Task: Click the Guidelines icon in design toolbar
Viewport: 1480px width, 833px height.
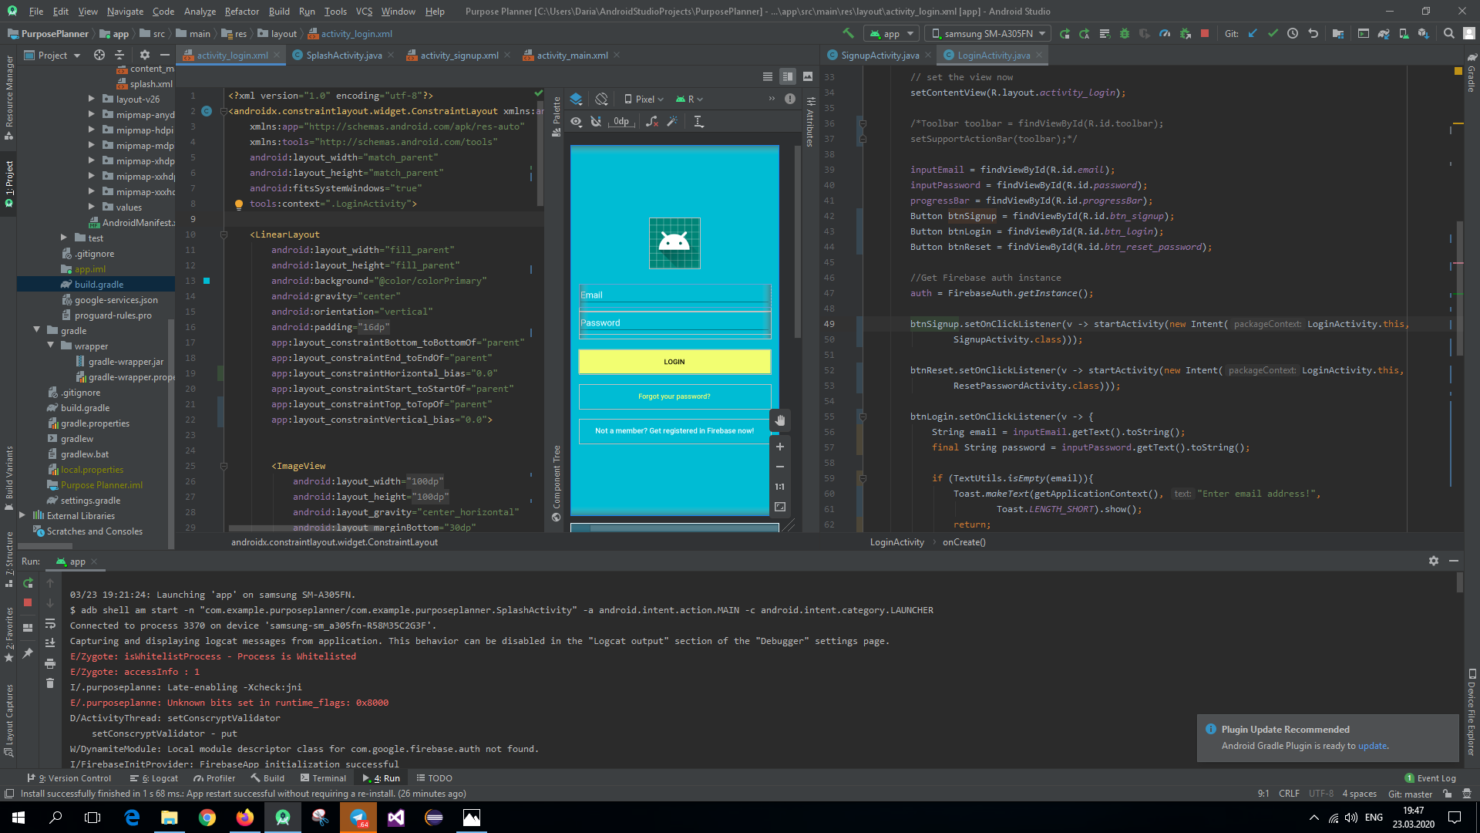Action: [x=698, y=121]
